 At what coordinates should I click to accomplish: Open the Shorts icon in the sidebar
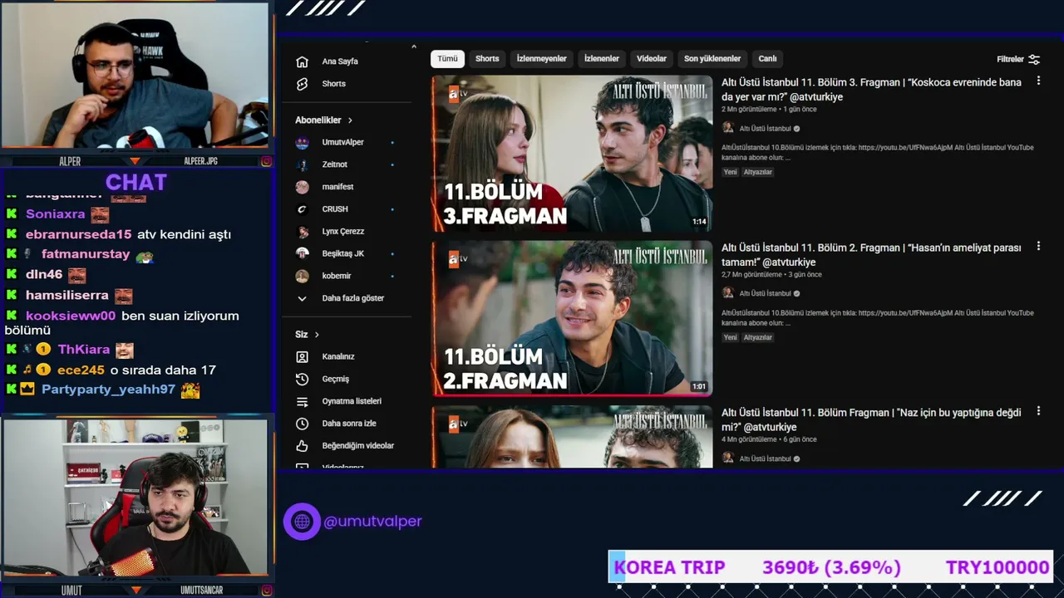click(x=303, y=84)
